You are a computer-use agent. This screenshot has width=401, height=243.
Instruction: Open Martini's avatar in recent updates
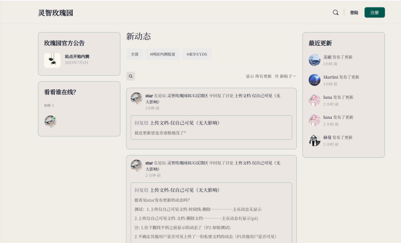coord(314,80)
